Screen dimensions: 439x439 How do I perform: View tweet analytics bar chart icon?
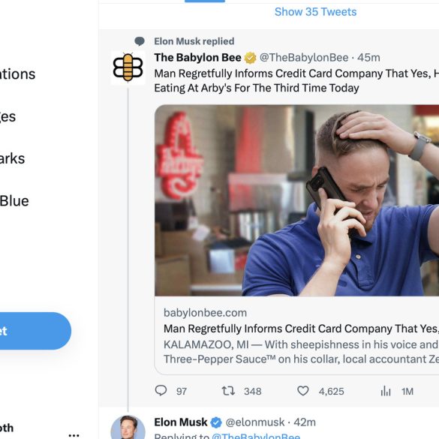click(x=386, y=391)
